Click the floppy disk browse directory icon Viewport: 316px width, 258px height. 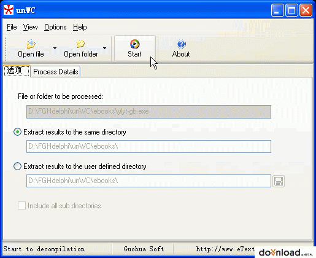279,181
